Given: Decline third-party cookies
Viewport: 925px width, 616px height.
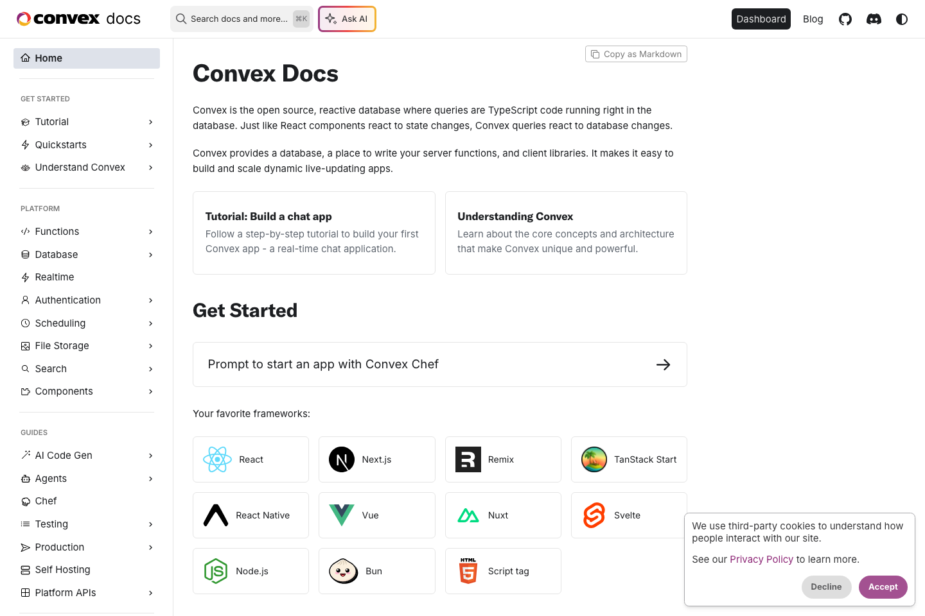Looking at the screenshot, I should point(826,586).
